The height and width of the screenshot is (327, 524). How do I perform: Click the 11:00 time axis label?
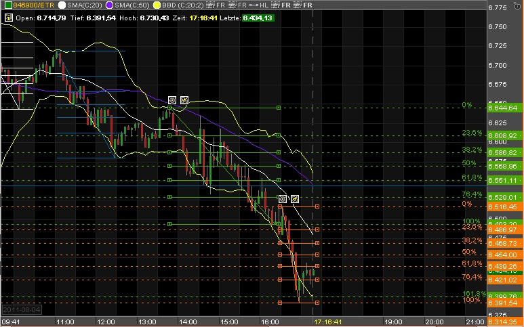click(64, 322)
